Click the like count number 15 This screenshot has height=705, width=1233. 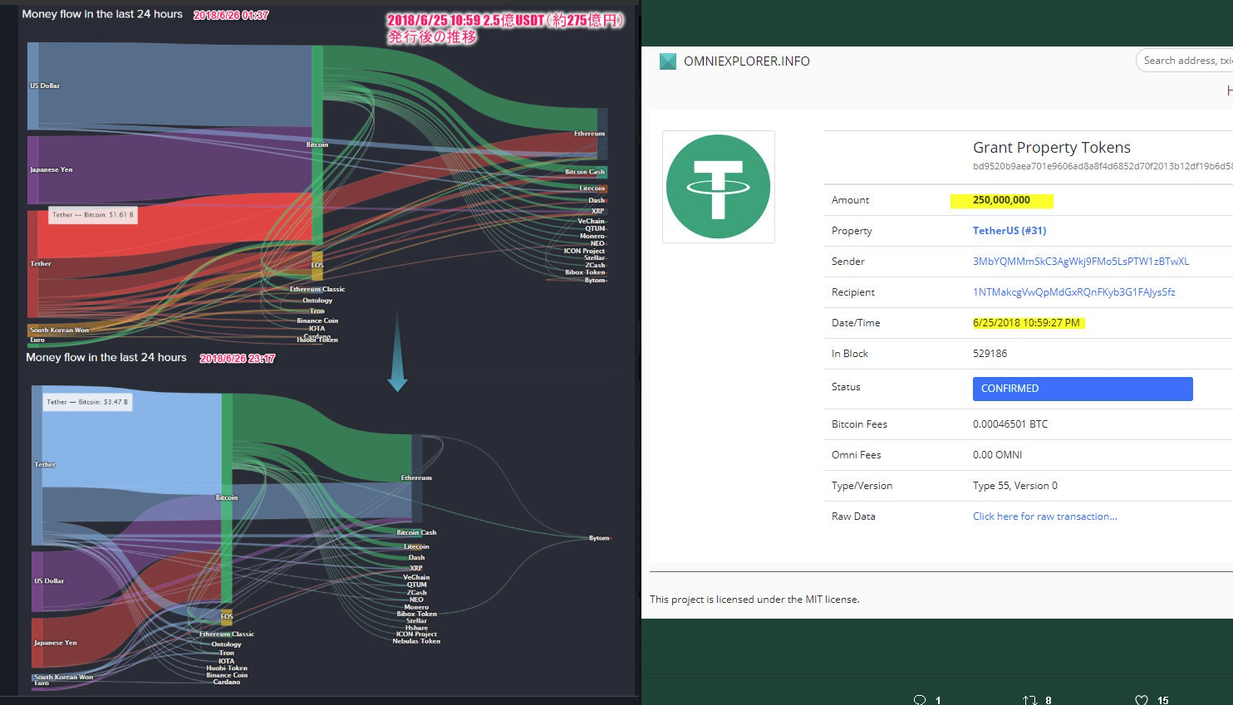(1162, 700)
